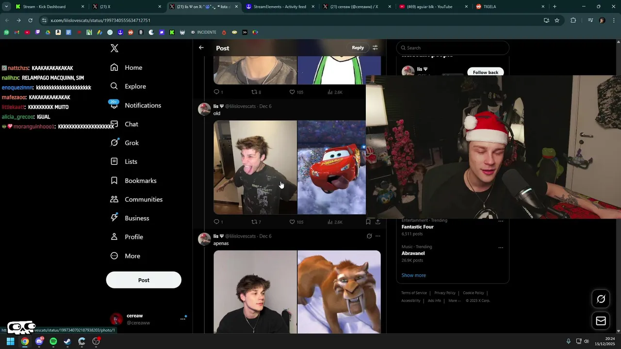This screenshot has height=349, width=621.
Task: Open more options on "apenas" post
Action: [378, 236]
